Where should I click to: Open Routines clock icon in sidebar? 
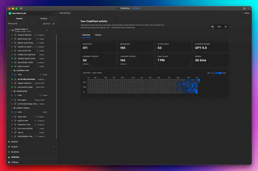9,152
